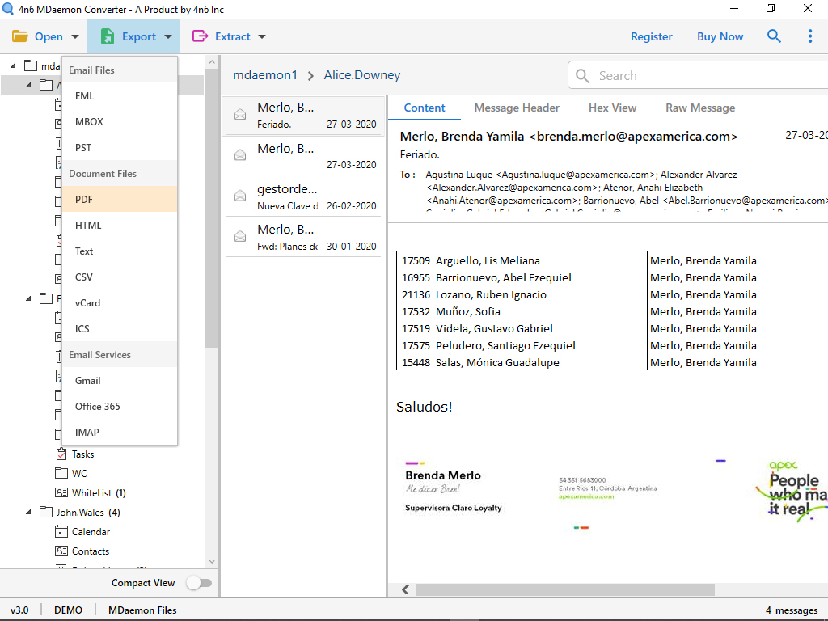Click envelope icon of Fwd: Planes message
Viewport: 828px width, 621px height.
[240, 236]
